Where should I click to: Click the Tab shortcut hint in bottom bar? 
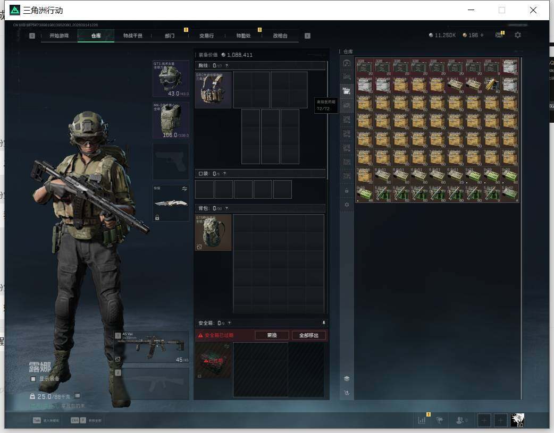[46, 420]
